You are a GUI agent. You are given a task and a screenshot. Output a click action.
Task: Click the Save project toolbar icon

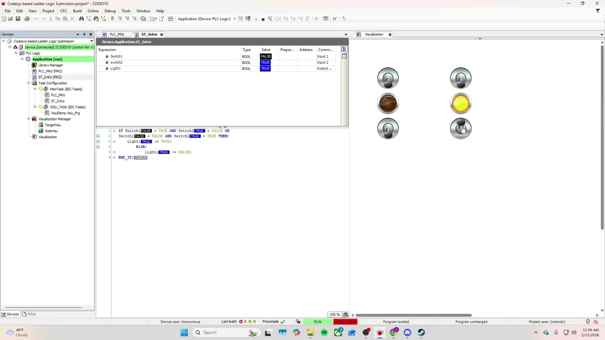pyautogui.click(x=18, y=18)
